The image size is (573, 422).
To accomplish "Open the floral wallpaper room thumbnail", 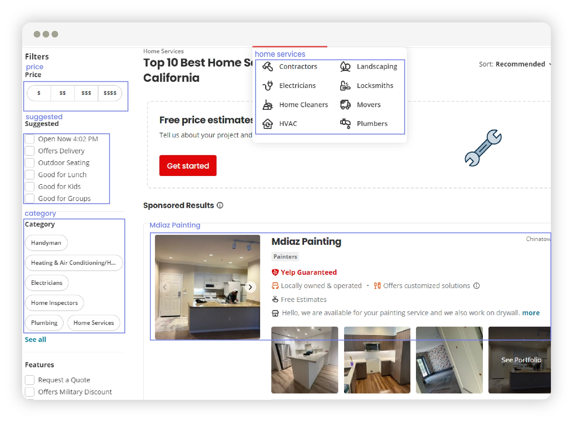I will [x=449, y=360].
